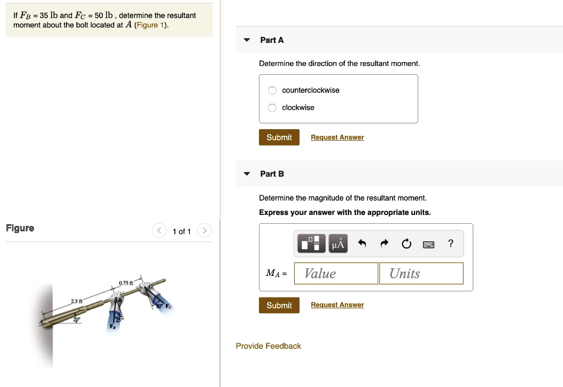Collapse the Part B section
Image resolution: width=563 pixels, height=387 pixels.
[247, 174]
